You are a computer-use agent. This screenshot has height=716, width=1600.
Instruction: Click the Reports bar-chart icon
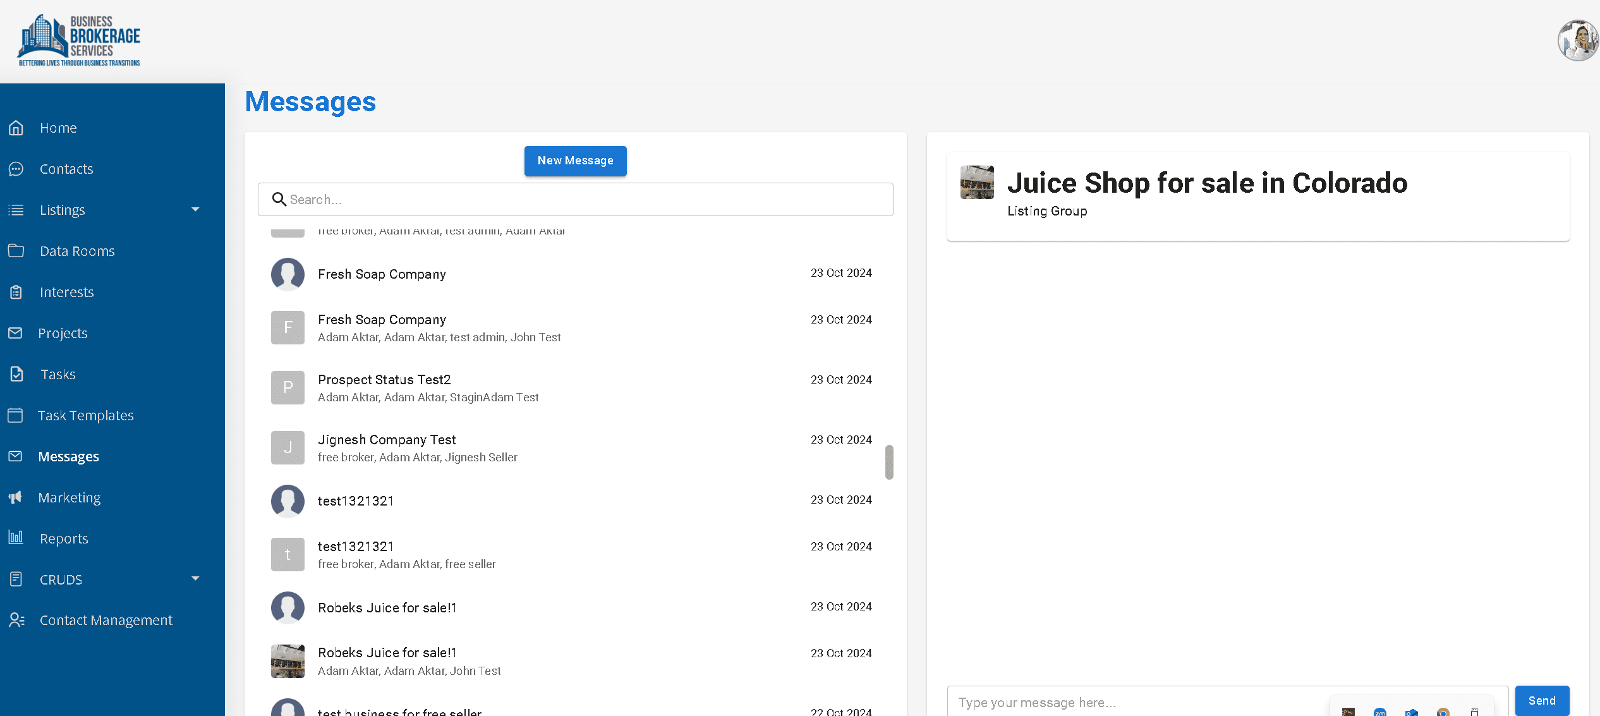[16, 538]
